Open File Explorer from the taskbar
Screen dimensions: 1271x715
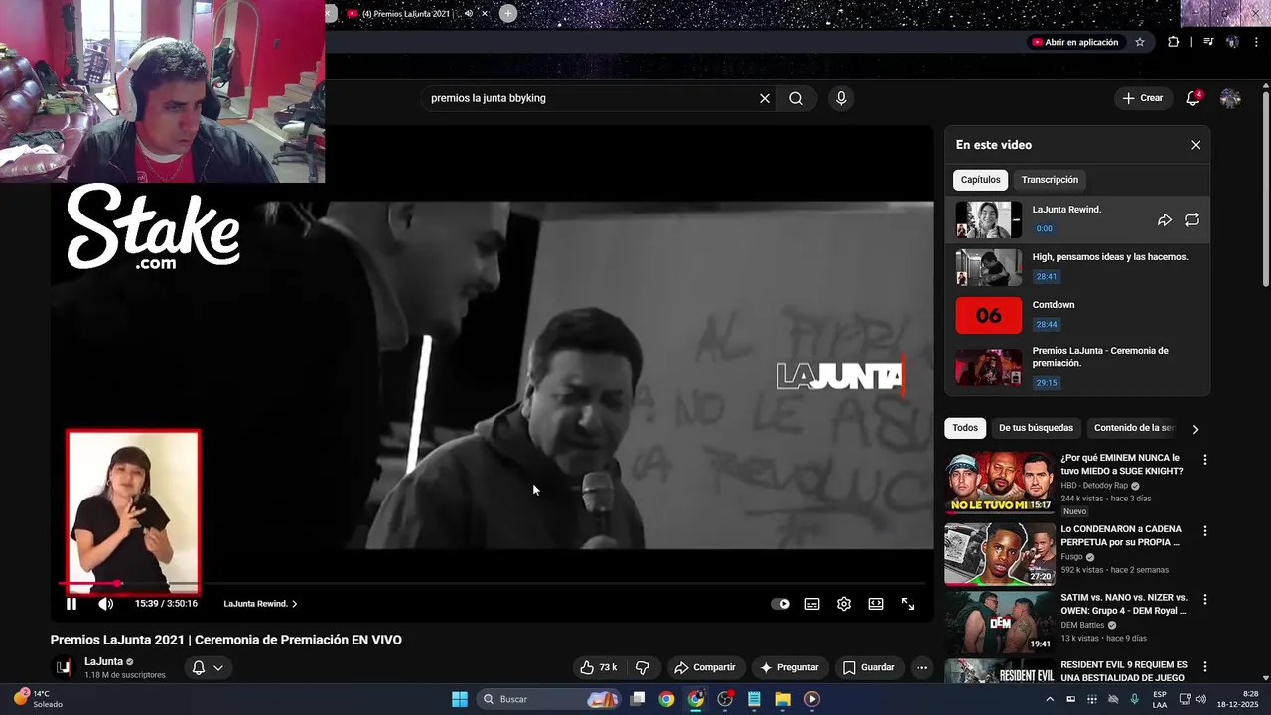782,699
